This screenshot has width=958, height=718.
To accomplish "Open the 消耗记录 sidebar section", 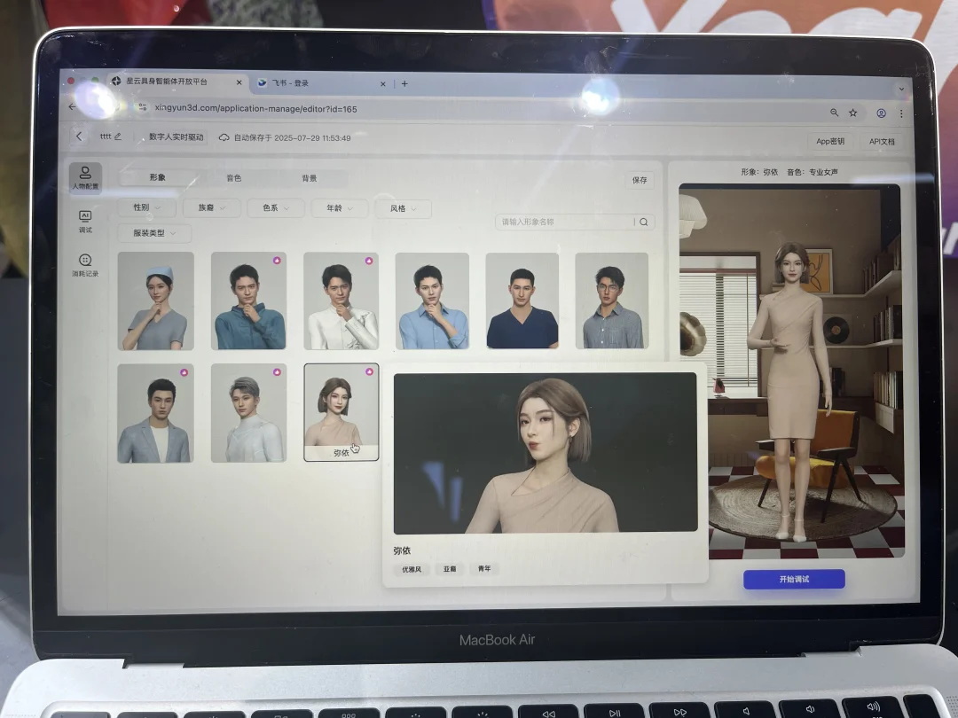I will click(x=85, y=265).
